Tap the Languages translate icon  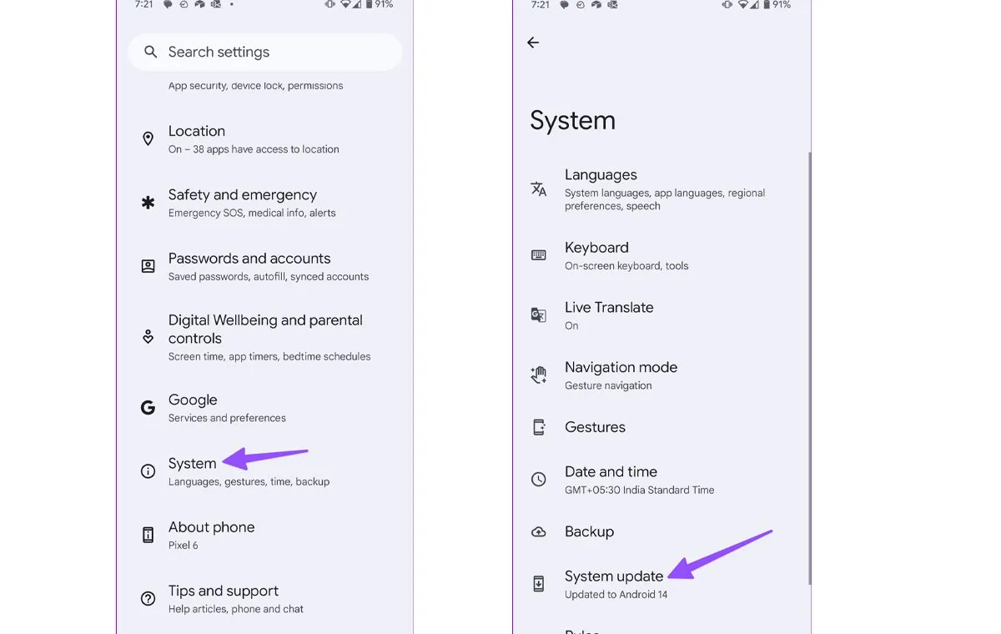point(539,189)
